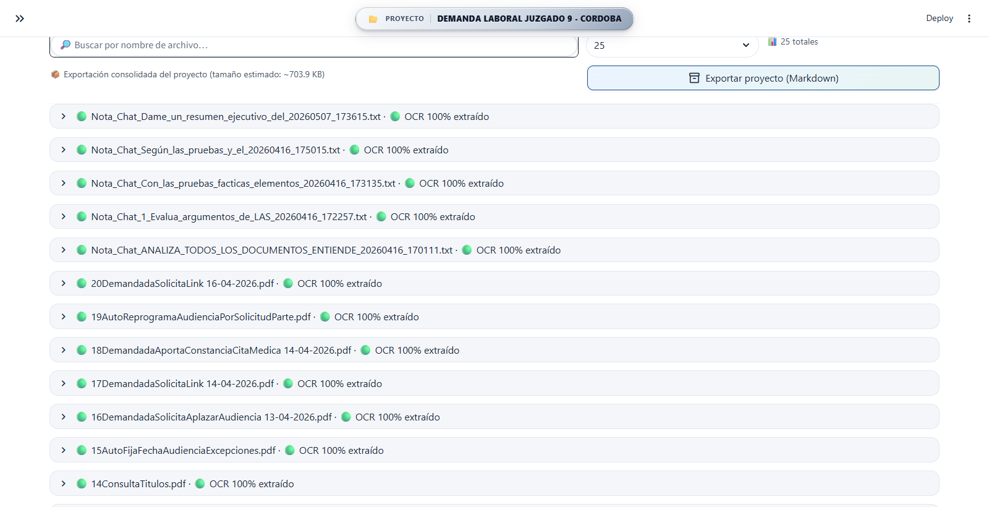Viewport: 989px width, 507px height.
Task: Select file name 17DemandadaSolicitaLink 14-04-2026.pdf
Action: 182,383
